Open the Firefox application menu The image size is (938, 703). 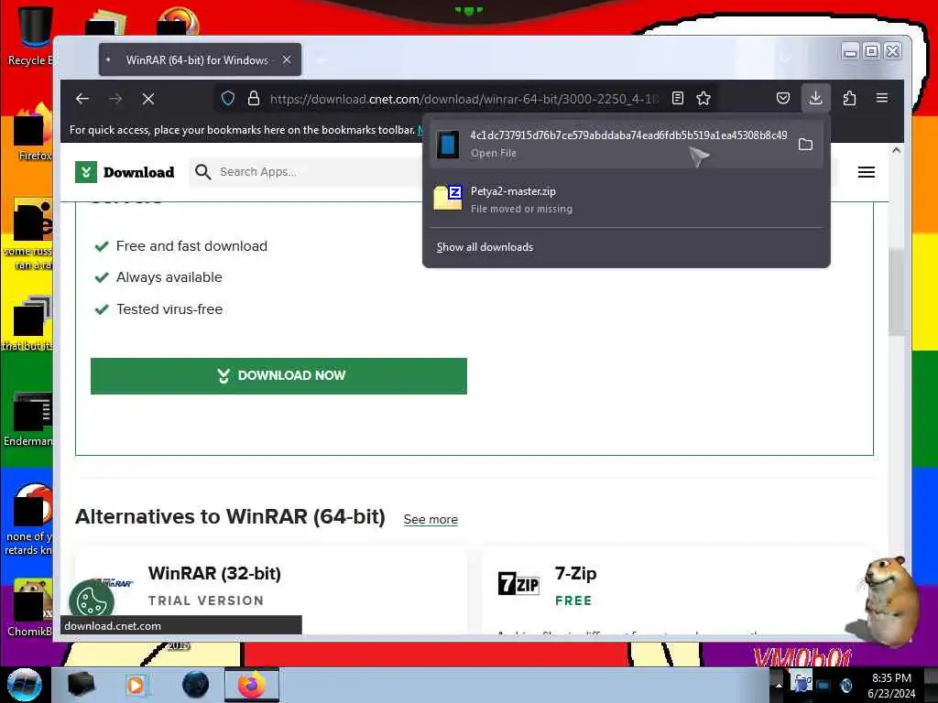coord(882,98)
